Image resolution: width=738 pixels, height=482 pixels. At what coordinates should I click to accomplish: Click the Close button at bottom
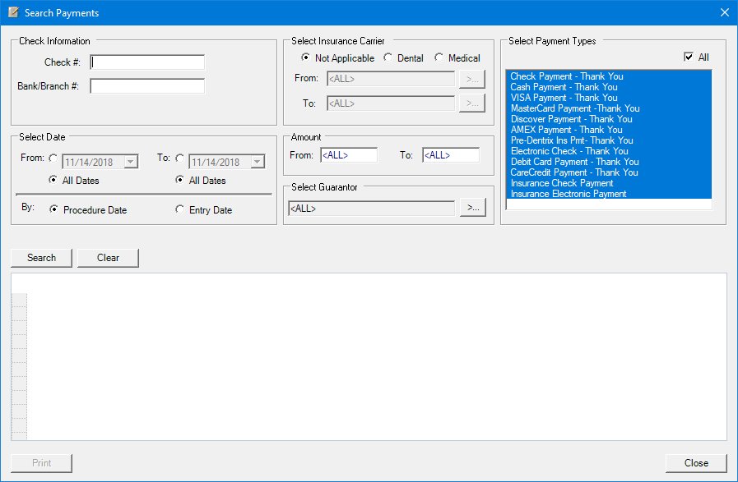[696, 463]
